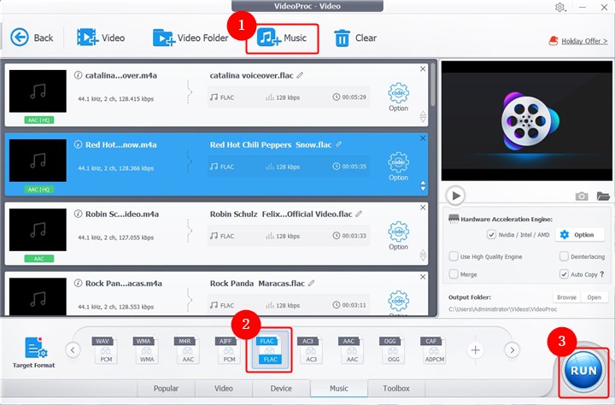Choose AIFF PCM output format
The width and height of the screenshot is (615, 405).
[x=229, y=349]
